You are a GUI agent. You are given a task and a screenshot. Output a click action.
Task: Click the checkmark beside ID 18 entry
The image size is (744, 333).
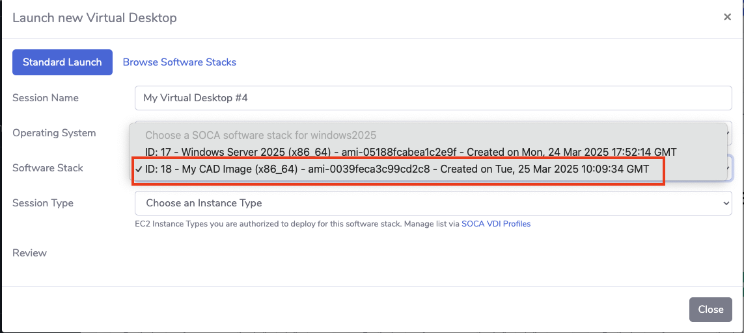click(x=139, y=169)
